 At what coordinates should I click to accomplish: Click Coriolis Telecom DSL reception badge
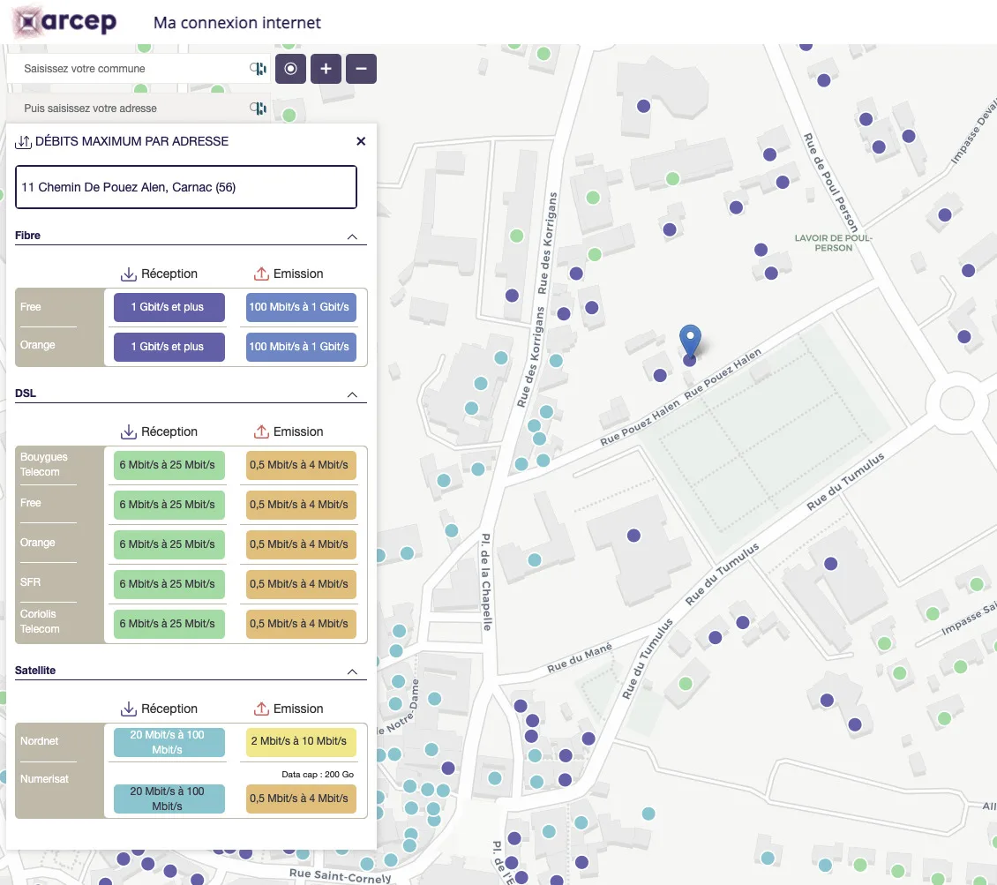[169, 624]
